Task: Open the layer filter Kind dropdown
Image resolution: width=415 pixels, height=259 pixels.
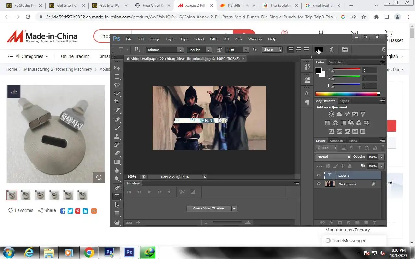Action: 327,148
